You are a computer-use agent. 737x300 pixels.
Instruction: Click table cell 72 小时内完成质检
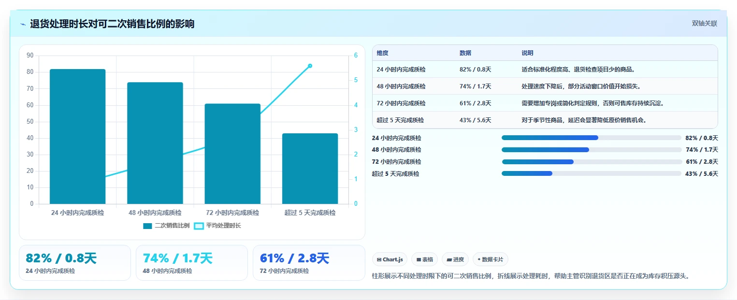click(x=401, y=103)
